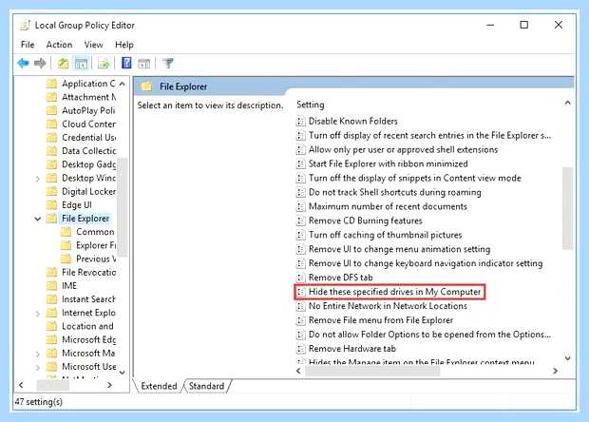The height and width of the screenshot is (422, 589).
Task: Toggle the Show/Hide Action Pane icon
Action: coord(143,63)
